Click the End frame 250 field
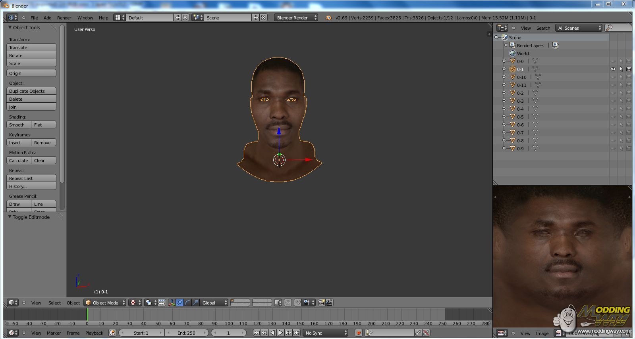This screenshot has height=339, width=635. (186, 333)
